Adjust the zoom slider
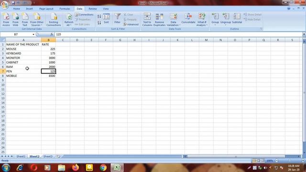This screenshot has height=172, width=306. pos(290,161)
